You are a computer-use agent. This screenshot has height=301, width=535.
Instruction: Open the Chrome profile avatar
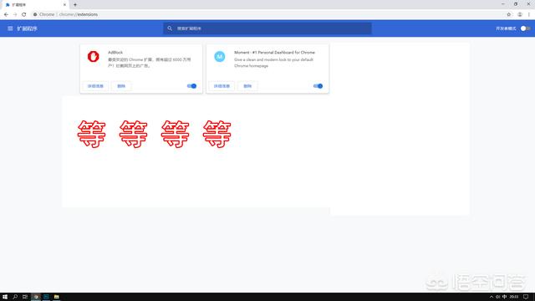coord(520,14)
